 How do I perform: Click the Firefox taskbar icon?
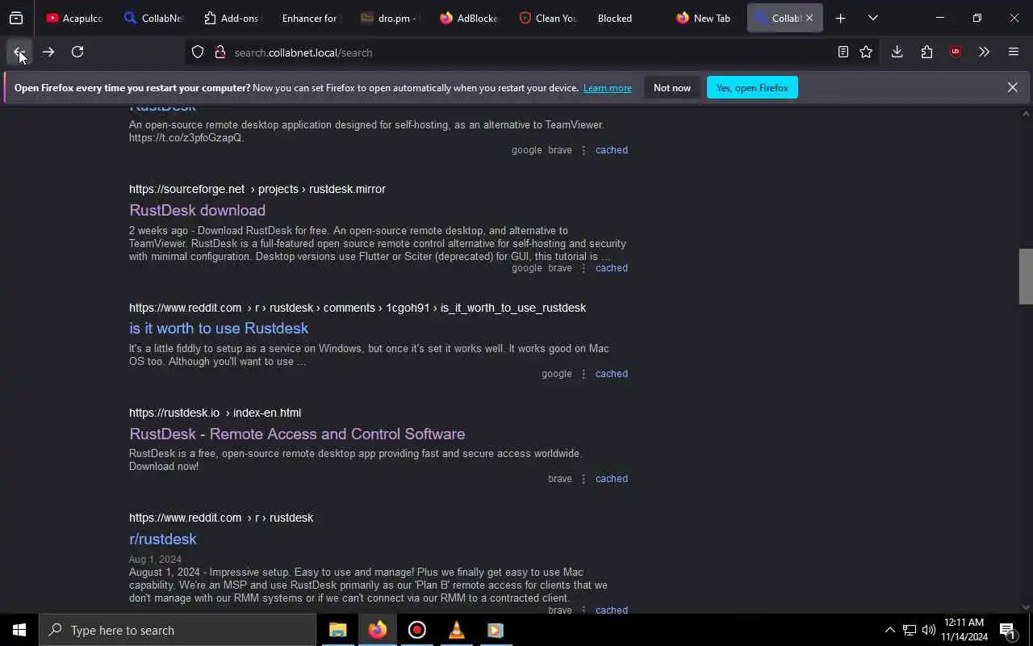(x=377, y=630)
